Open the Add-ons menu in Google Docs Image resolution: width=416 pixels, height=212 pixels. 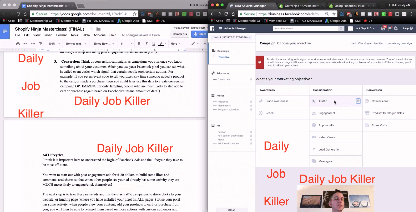click(100, 35)
